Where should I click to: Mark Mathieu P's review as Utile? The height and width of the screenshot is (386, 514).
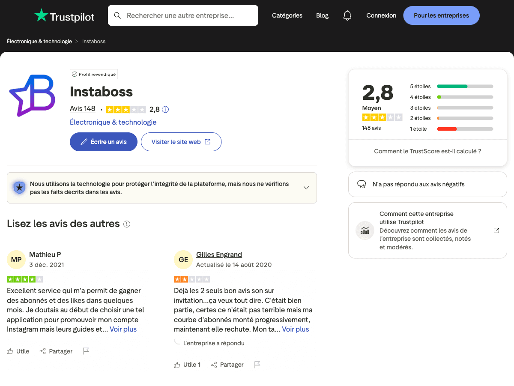18,351
